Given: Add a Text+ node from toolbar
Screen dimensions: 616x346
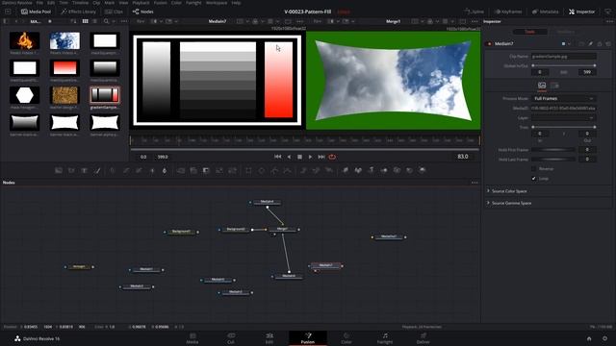Looking at the screenshot, I should click(x=84, y=170).
